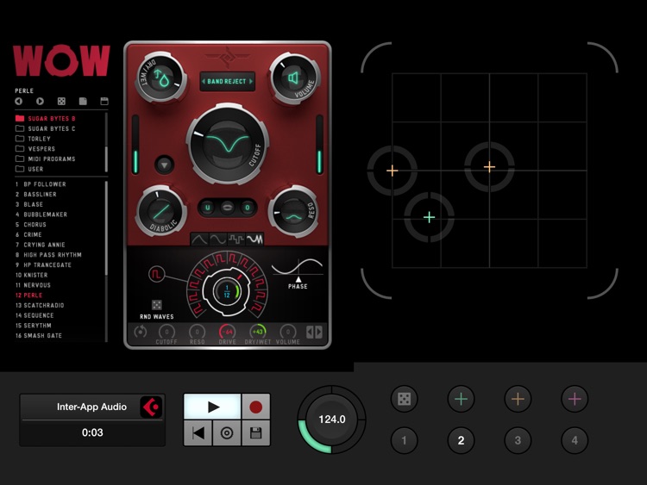Open the USER folder

[29, 169]
